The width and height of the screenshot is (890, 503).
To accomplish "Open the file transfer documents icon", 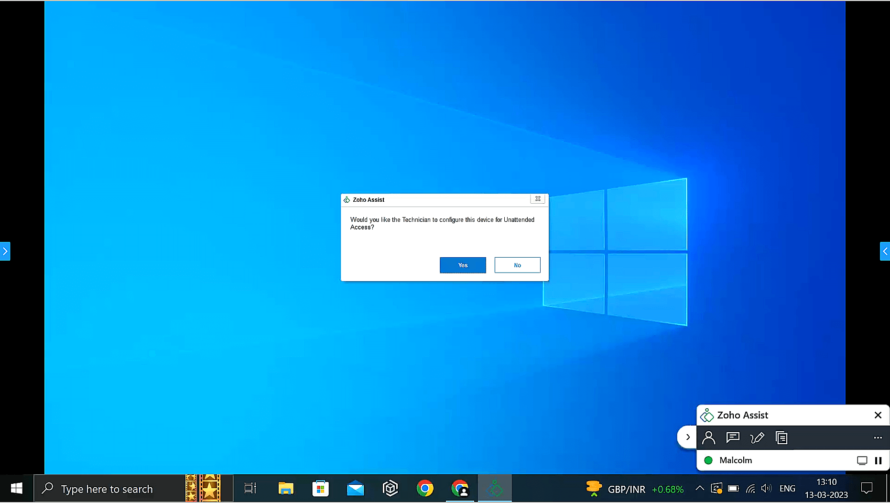I will point(781,437).
